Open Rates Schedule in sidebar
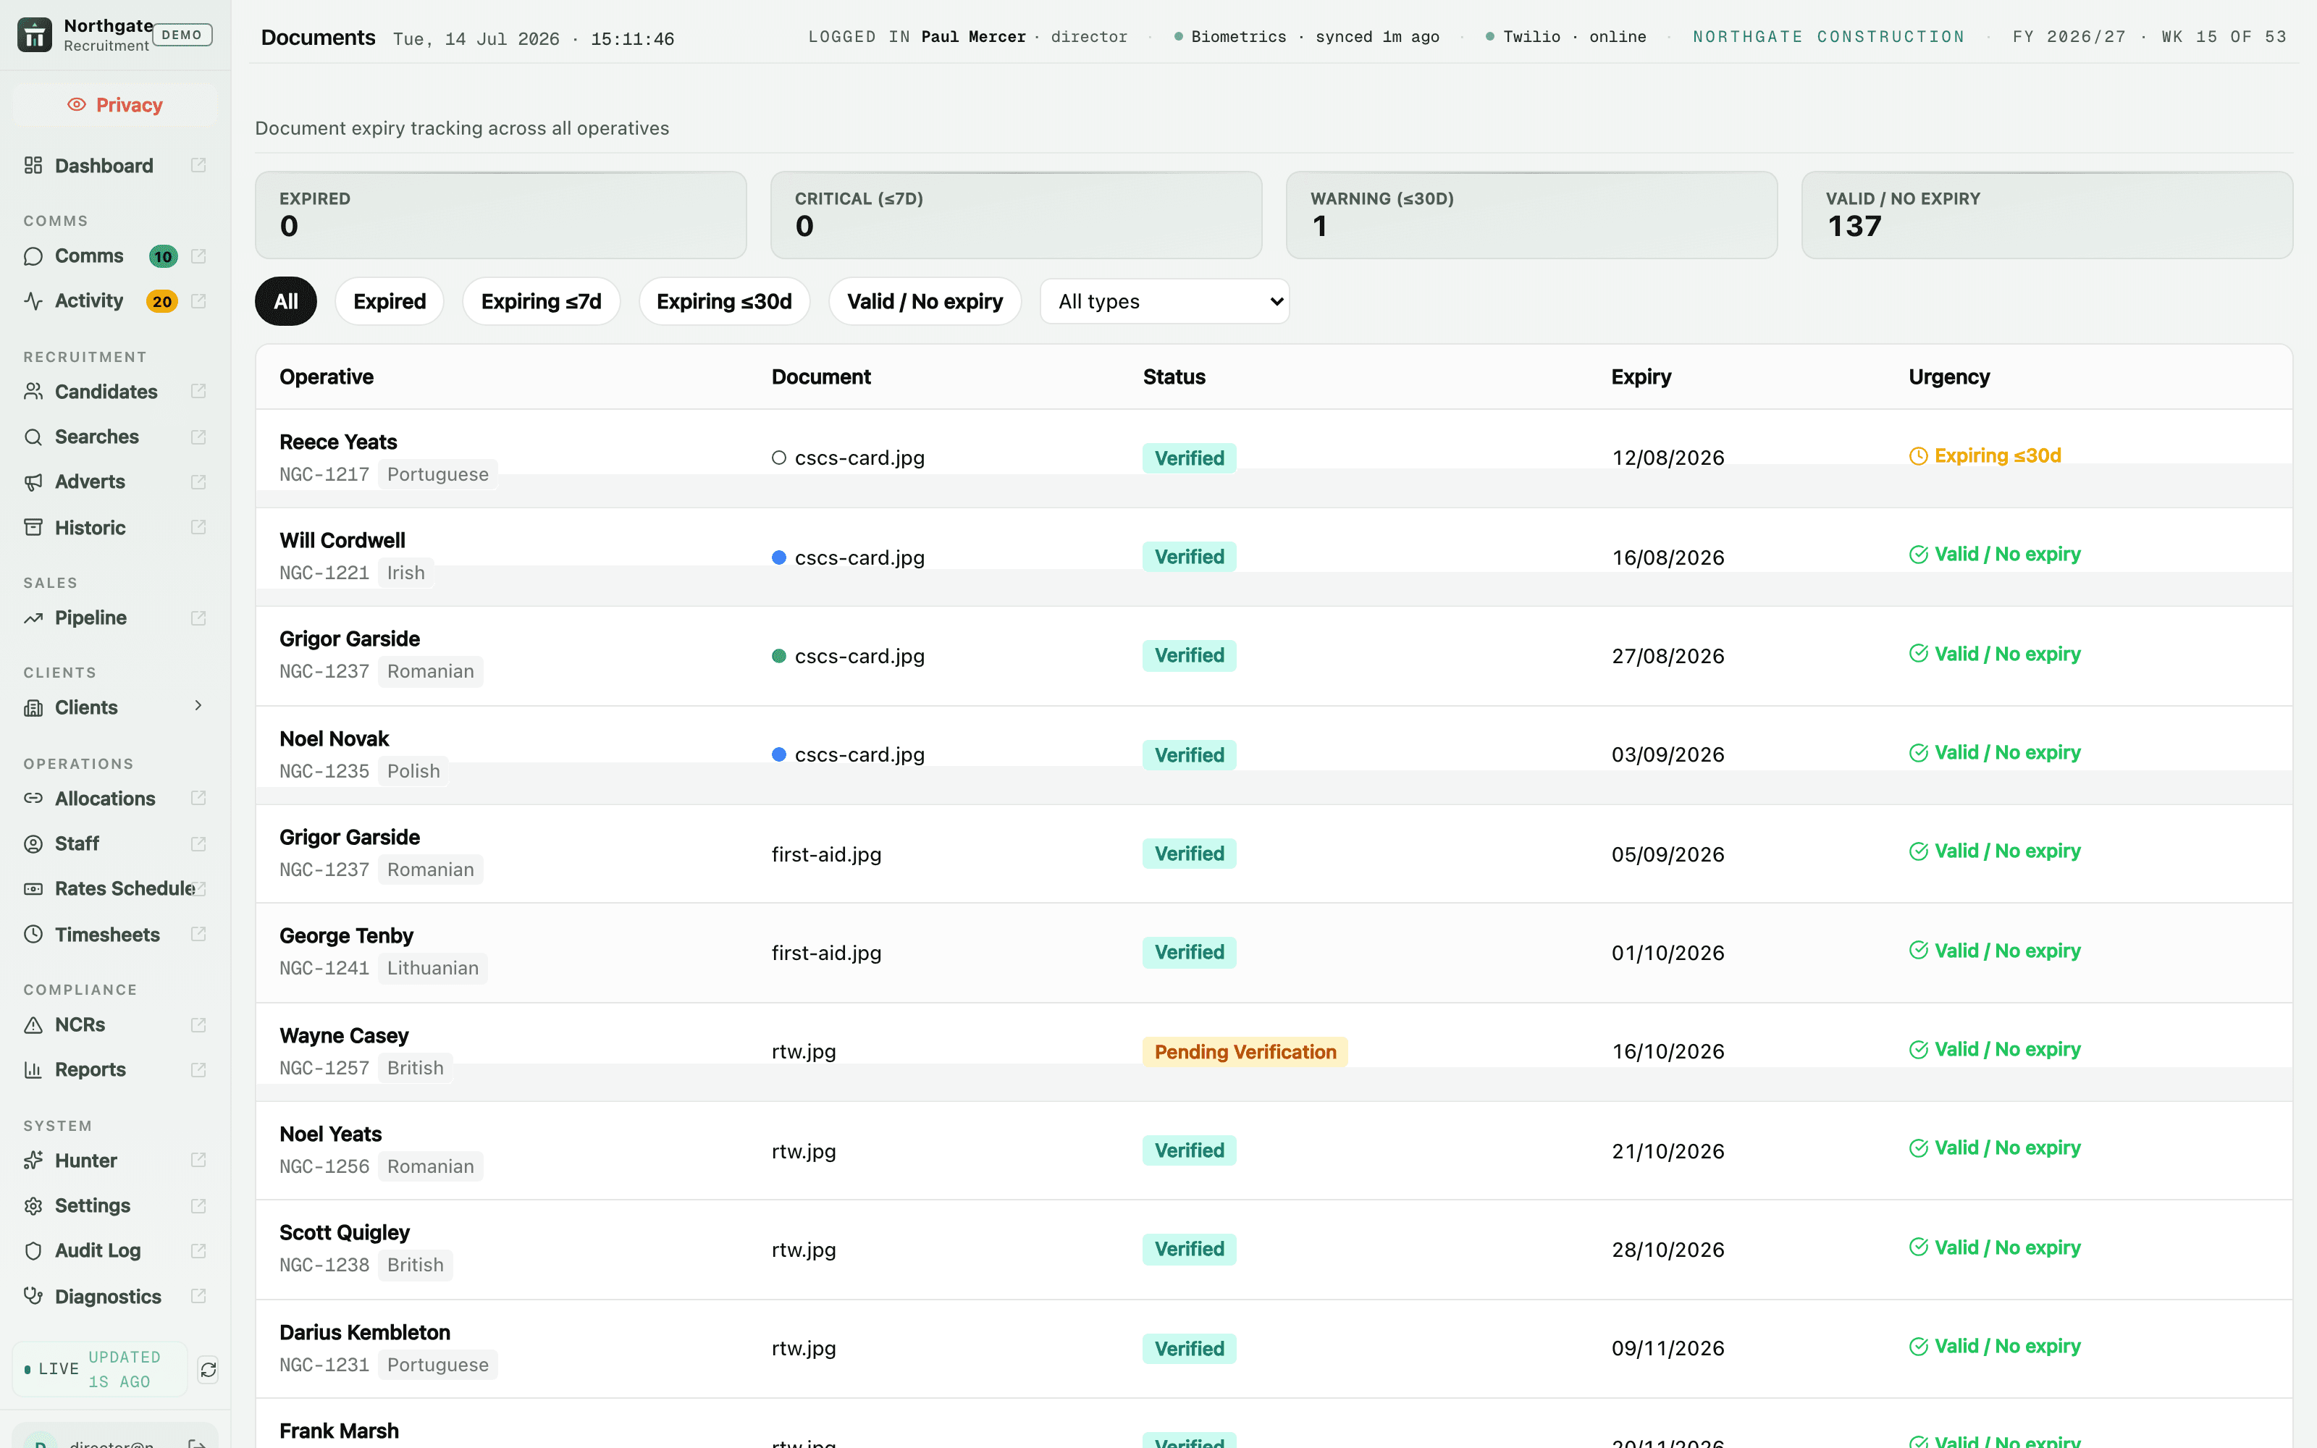This screenshot has height=1448, width=2317. [x=125, y=889]
